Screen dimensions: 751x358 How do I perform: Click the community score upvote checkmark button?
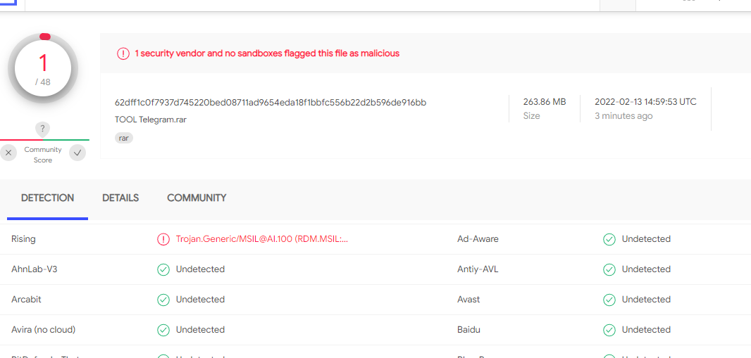tap(77, 153)
